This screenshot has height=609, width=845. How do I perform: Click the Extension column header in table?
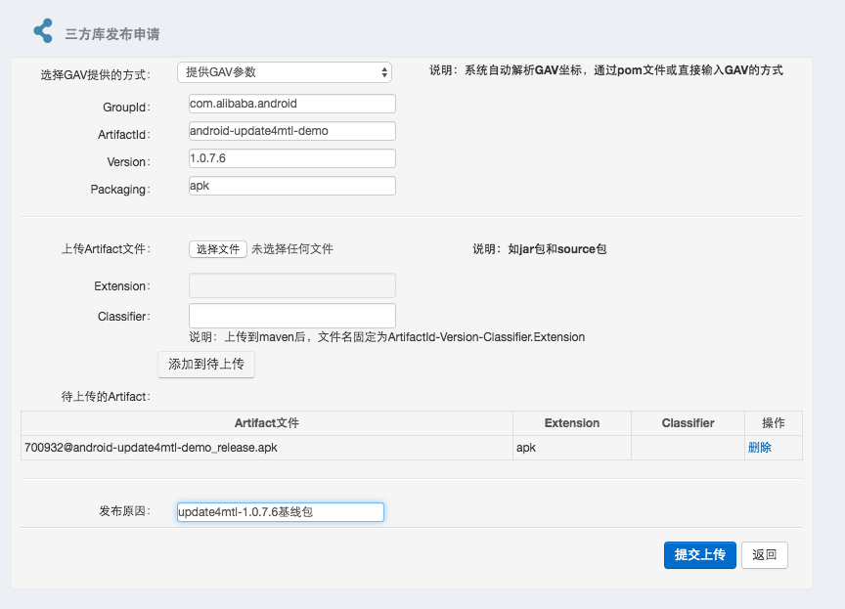tap(571, 423)
